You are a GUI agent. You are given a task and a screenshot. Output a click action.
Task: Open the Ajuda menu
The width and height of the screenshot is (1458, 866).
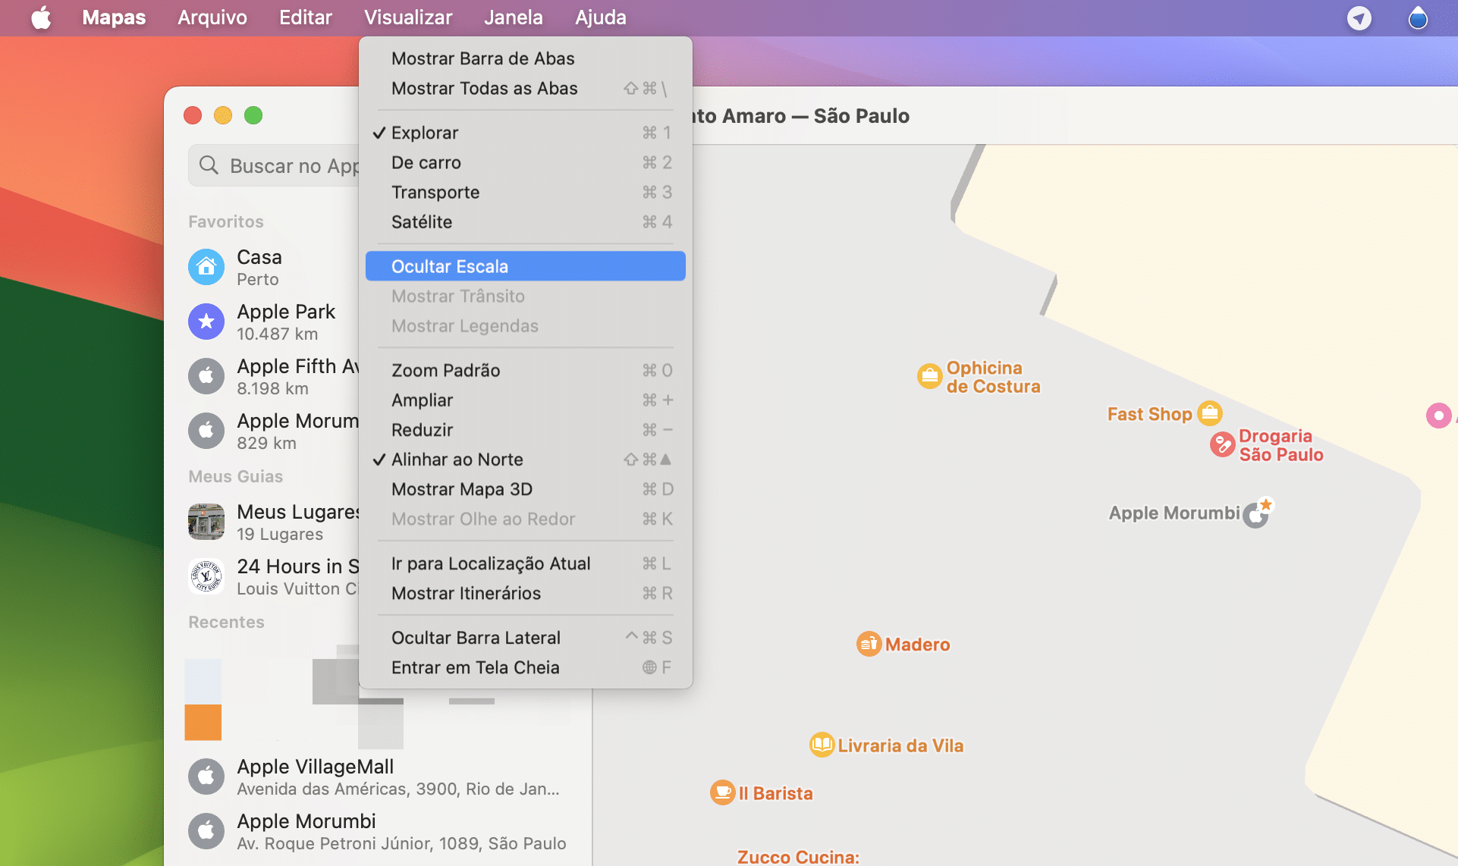pyautogui.click(x=601, y=17)
